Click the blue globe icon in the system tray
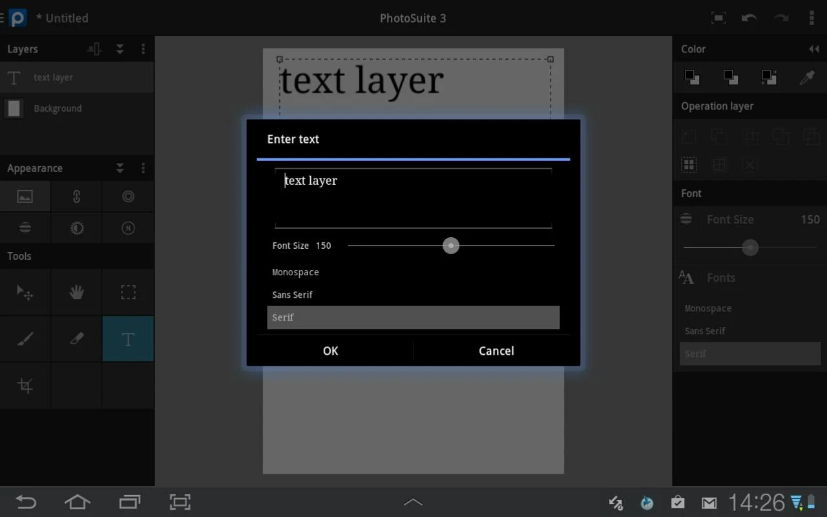This screenshot has width=827, height=517. click(647, 503)
